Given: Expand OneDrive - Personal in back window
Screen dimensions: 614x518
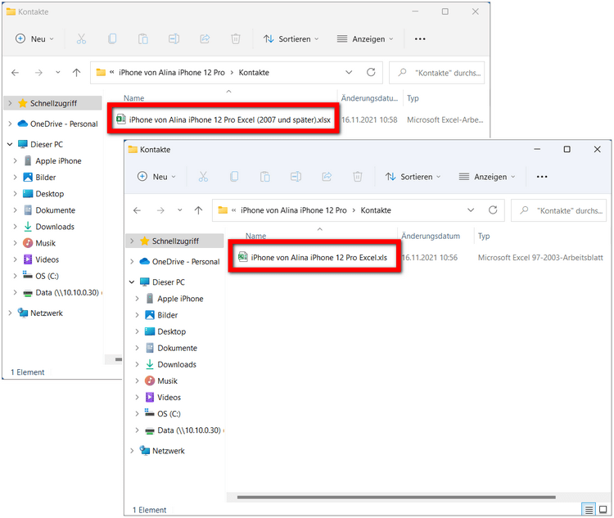Looking at the screenshot, I should coord(10,124).
